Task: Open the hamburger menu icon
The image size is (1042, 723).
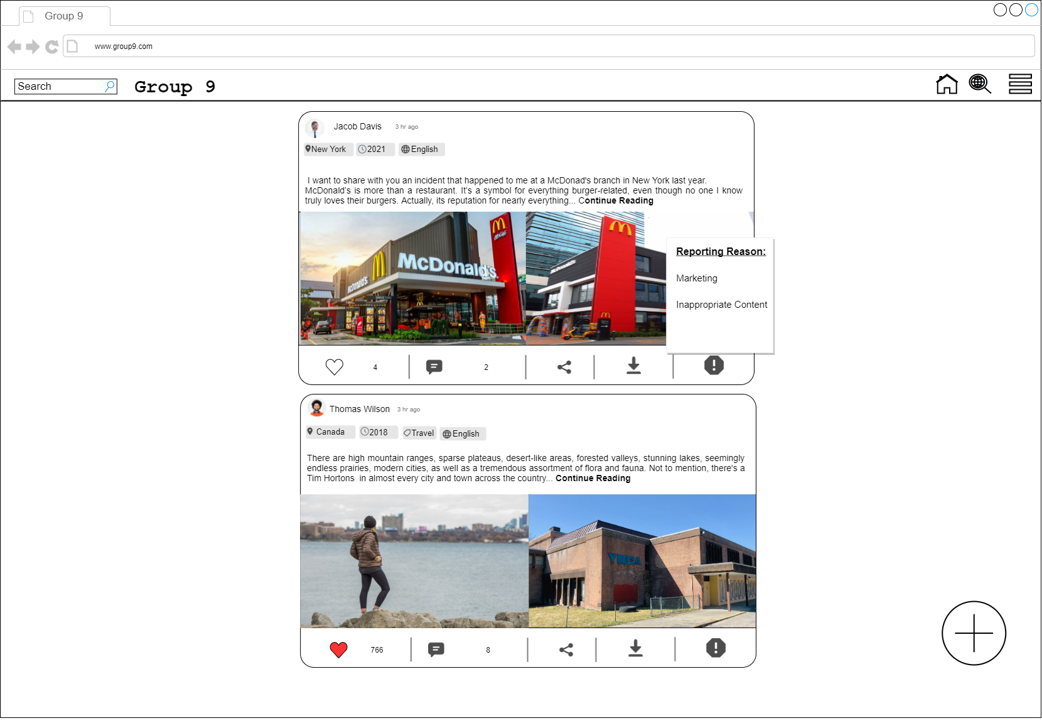Action: click(1020, 84)
